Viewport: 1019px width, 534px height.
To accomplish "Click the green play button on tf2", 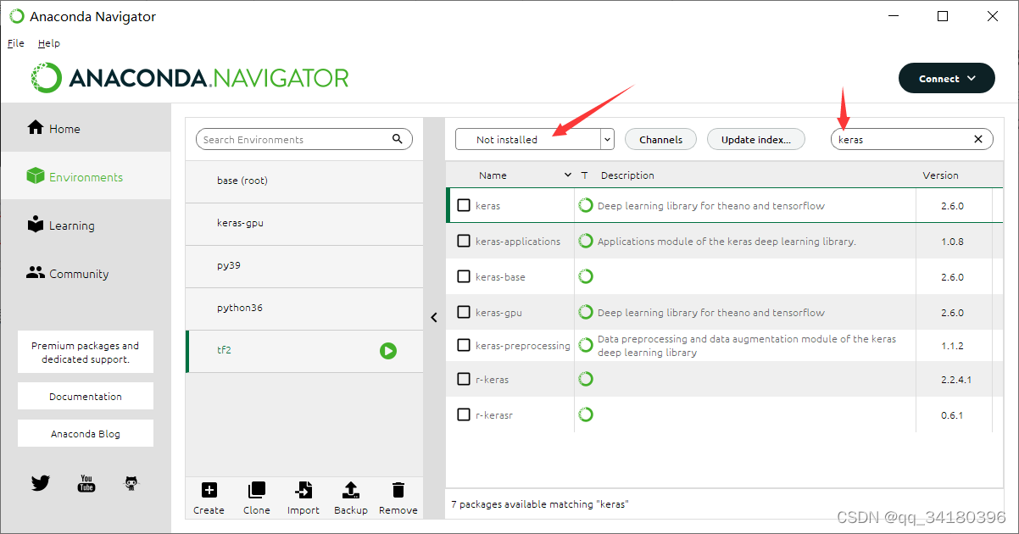I will coord(388,350).
